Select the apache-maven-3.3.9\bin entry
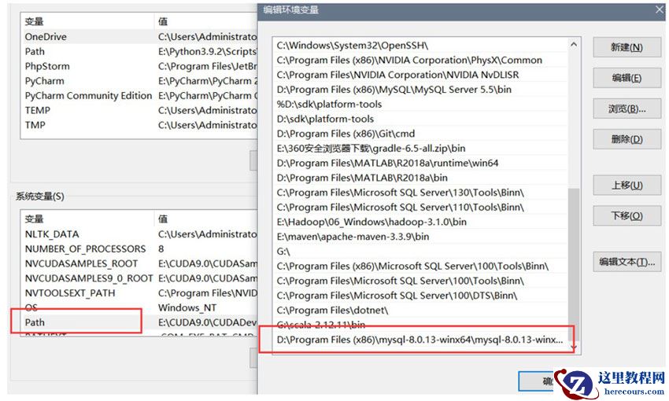Image resolution: width=669 pixels, height=401 pixels. click(x=421, y=237)
